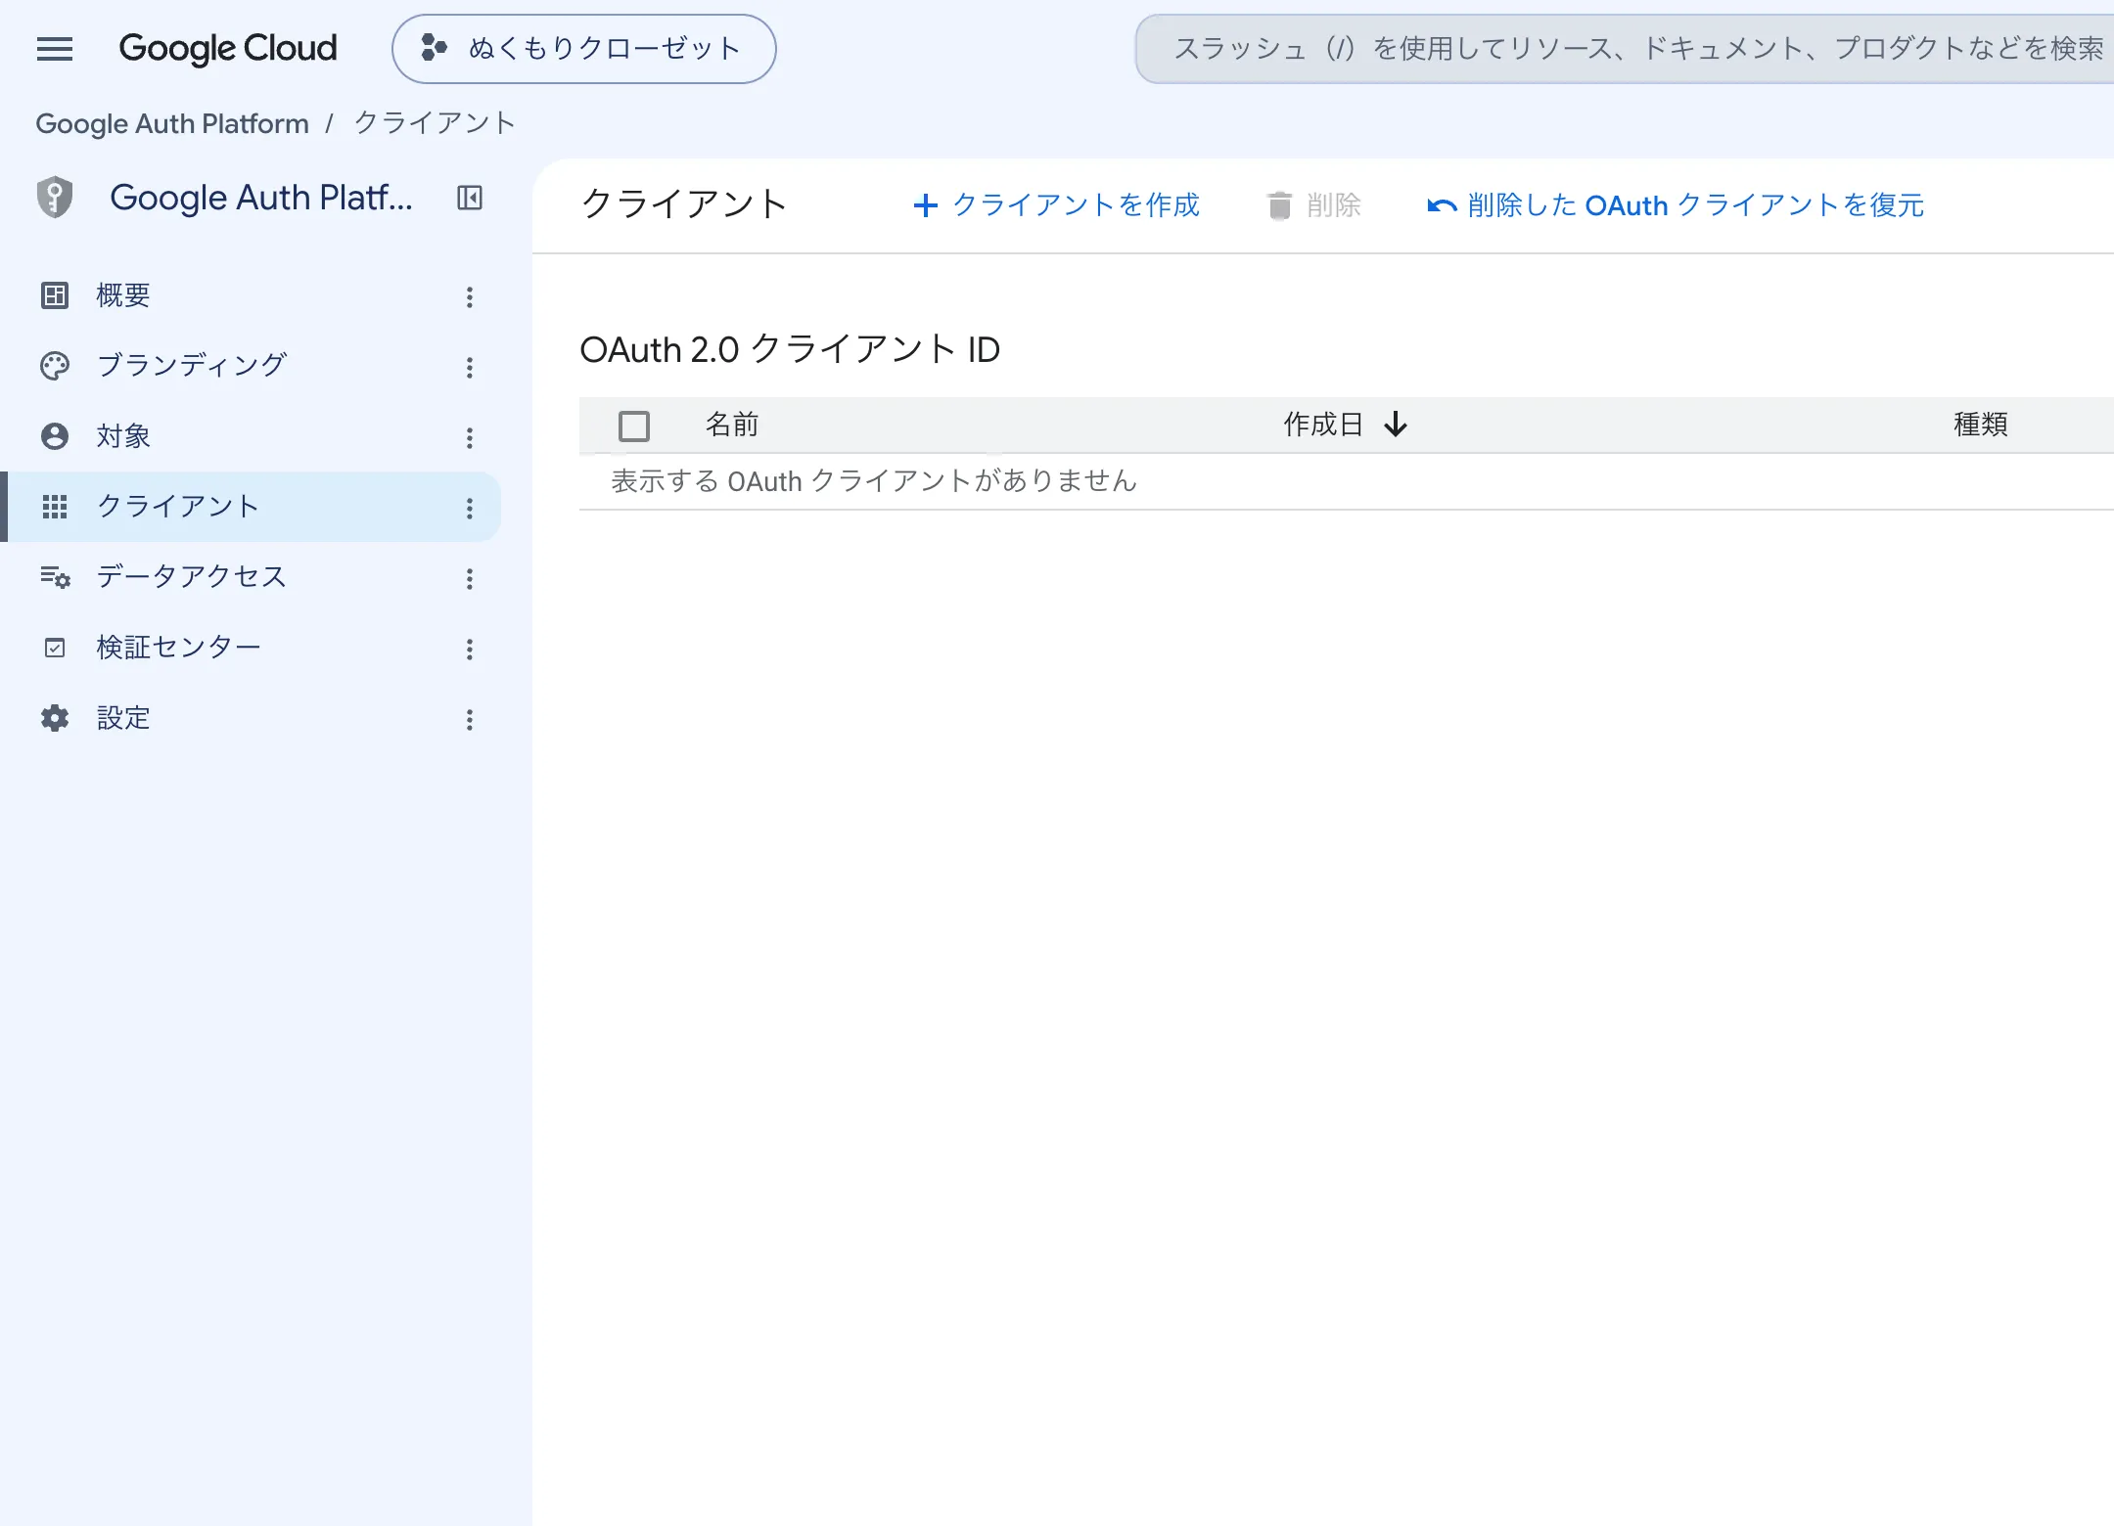Screen dimensions: 2114x1526
Task: Click the 対象 person icon
Action: (55, 436)
